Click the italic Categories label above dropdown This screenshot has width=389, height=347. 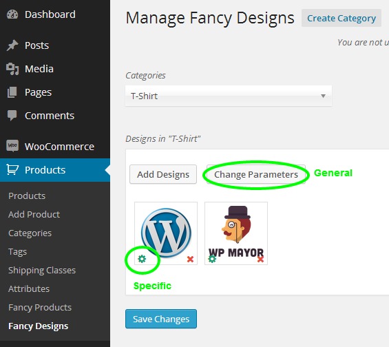click(145, 76)
